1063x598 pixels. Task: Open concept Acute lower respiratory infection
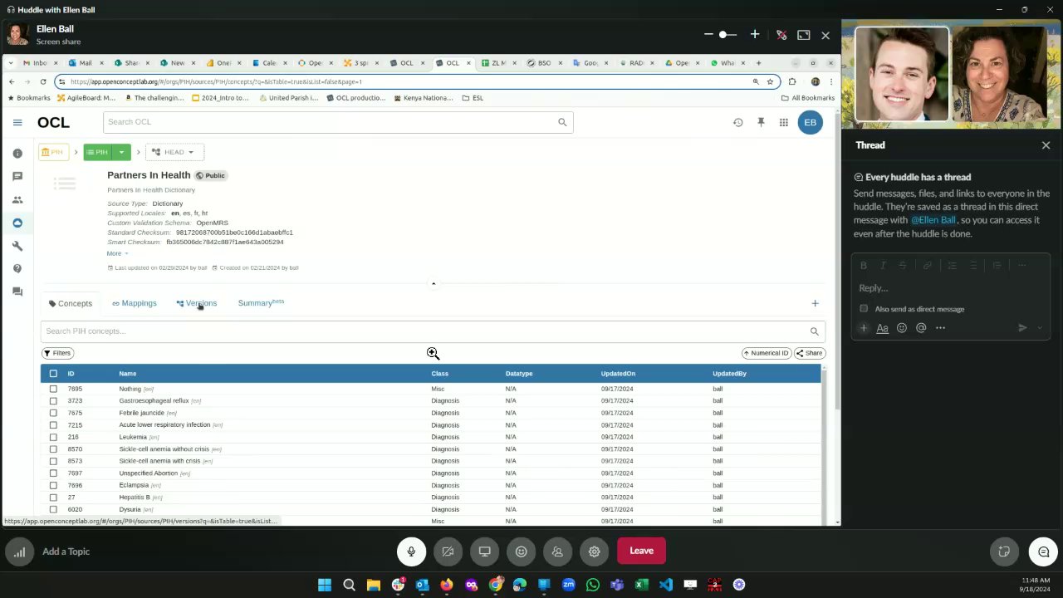pos(164,424)
